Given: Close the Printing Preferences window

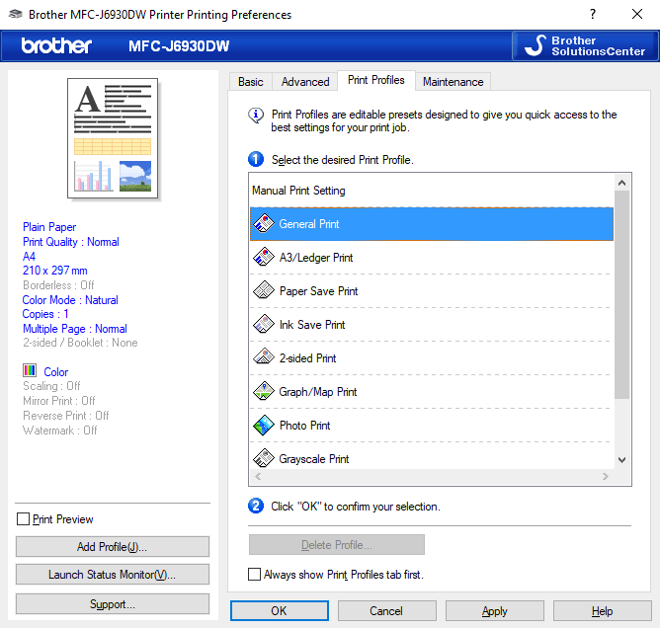Looking at the screenshot, I should [637, 14].
